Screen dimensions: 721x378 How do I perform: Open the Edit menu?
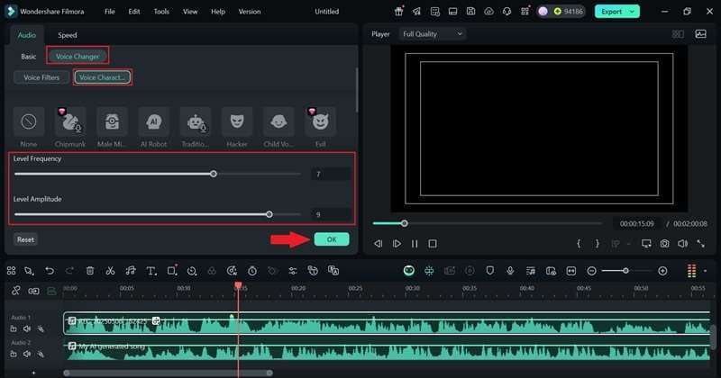133,12
